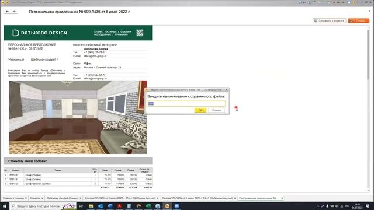Switch to the Главная страница tab
This screenshot has height=210, width=374.
click(x=13, y=198)
